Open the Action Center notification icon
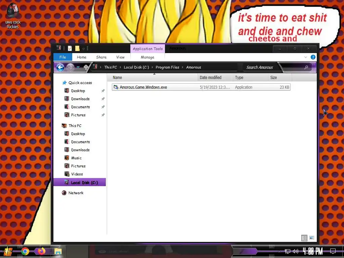This screenshot has width=344, height=258. click(x=333, y=251)
